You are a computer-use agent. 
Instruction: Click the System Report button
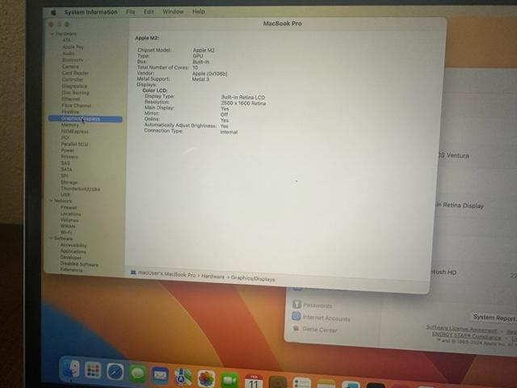click(494, 318)
